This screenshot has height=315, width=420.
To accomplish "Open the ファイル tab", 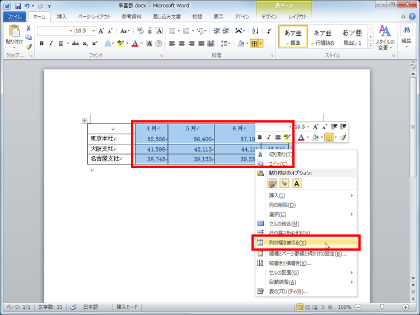I will click(x=15, y=17).
